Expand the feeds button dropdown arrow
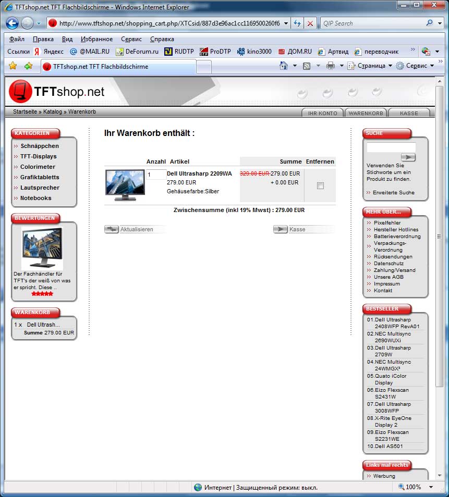Viewport: 449px width, 497px height. tap(318, 66)
